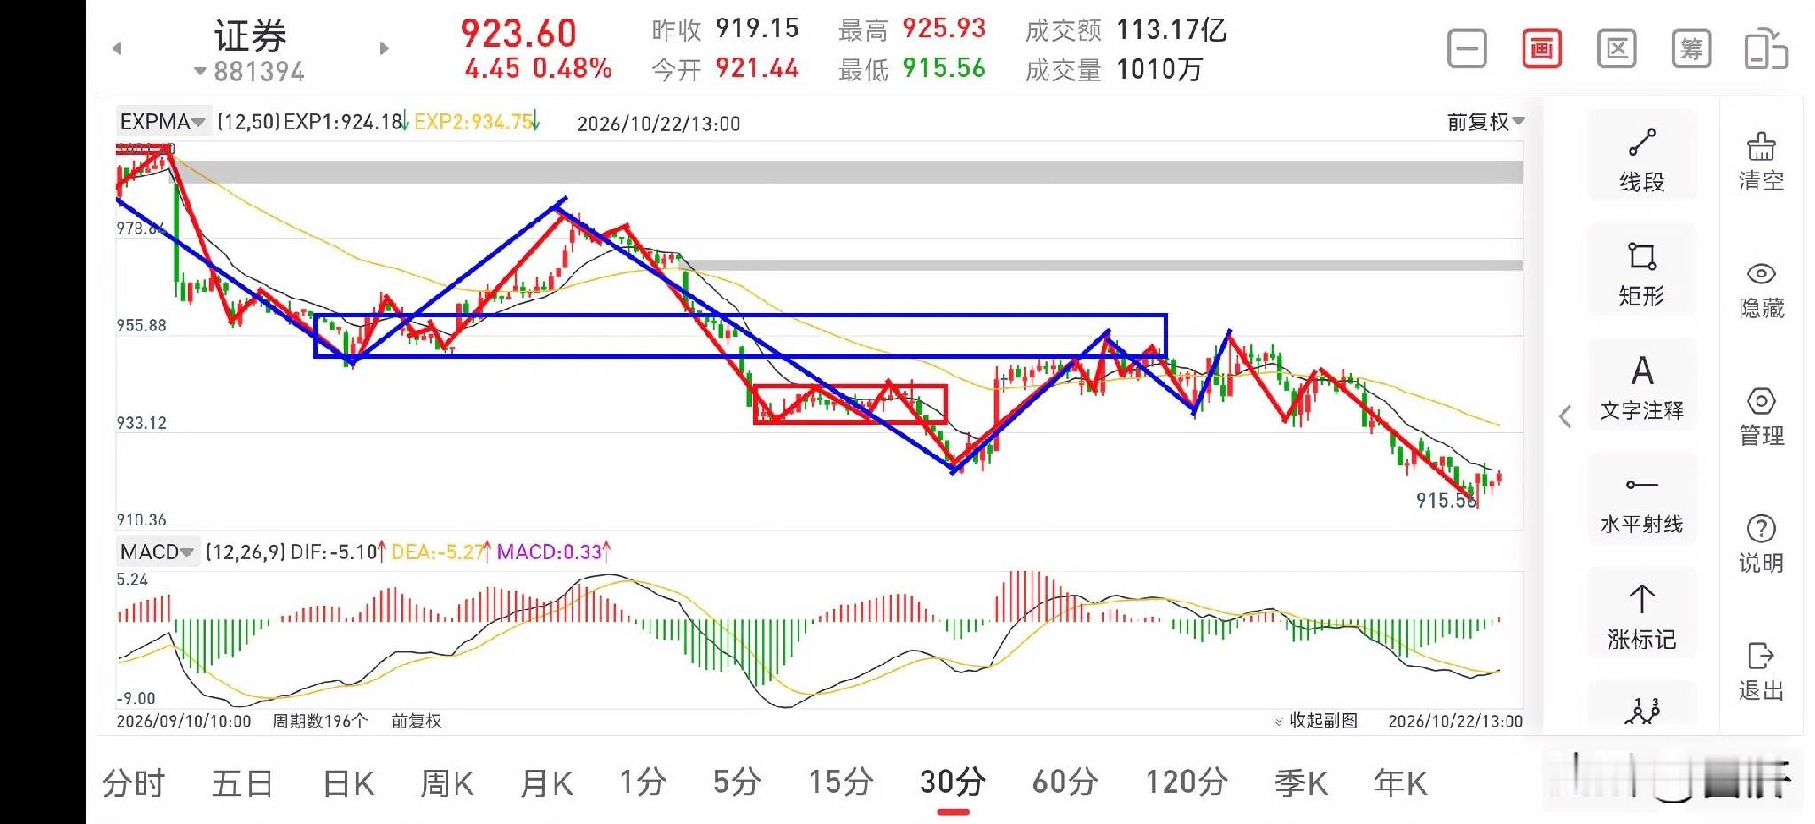Switch to the 5分 period tab
This screenshot has height=824, width=1815.
[x=737, y=783]
